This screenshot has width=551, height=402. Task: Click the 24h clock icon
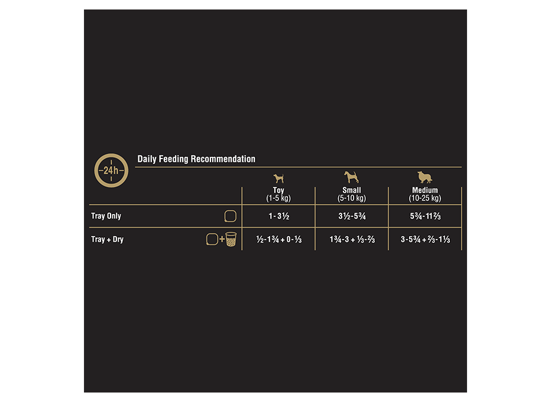[111, 170]
